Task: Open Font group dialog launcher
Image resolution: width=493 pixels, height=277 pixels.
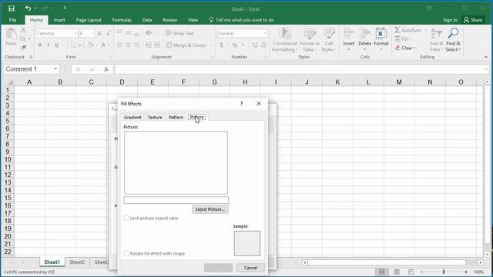Action: click(110, 57)
